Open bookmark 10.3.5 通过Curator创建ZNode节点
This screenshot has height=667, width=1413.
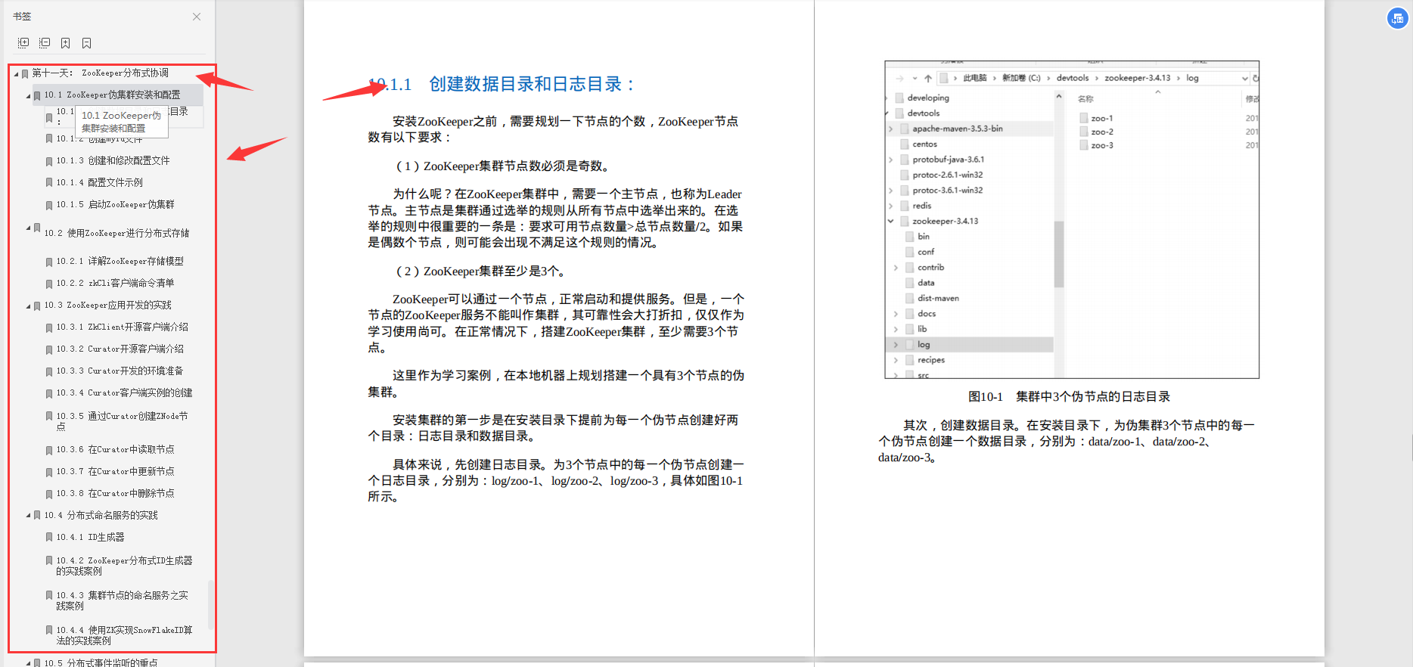122,422
